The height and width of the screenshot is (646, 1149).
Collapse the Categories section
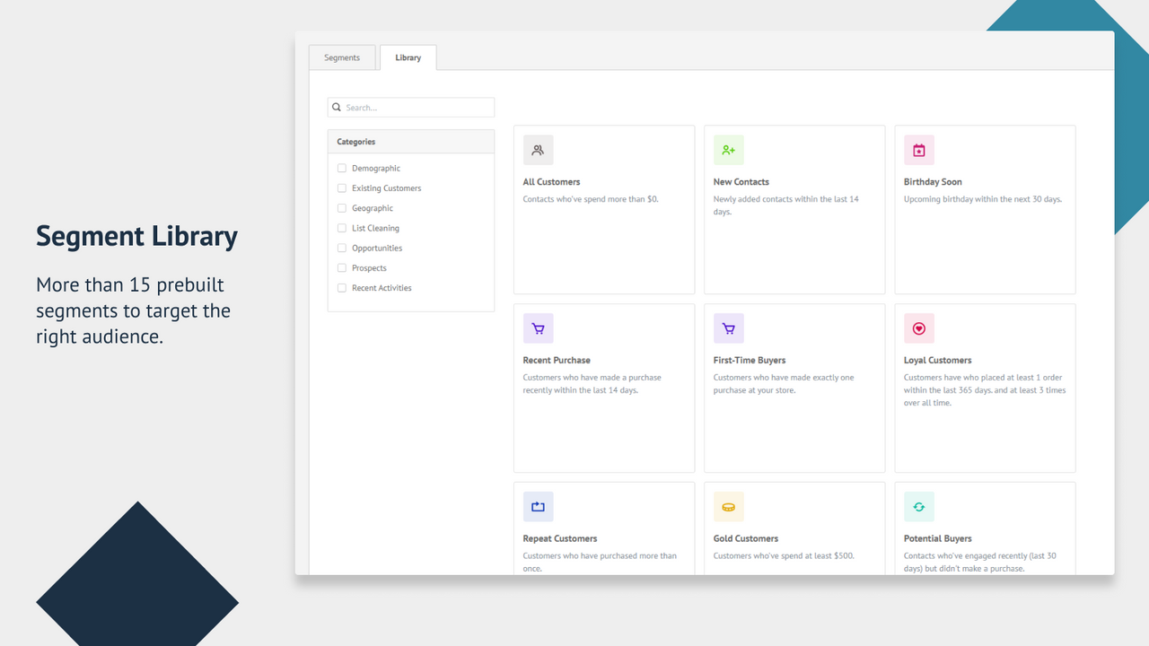pos(355,141)
